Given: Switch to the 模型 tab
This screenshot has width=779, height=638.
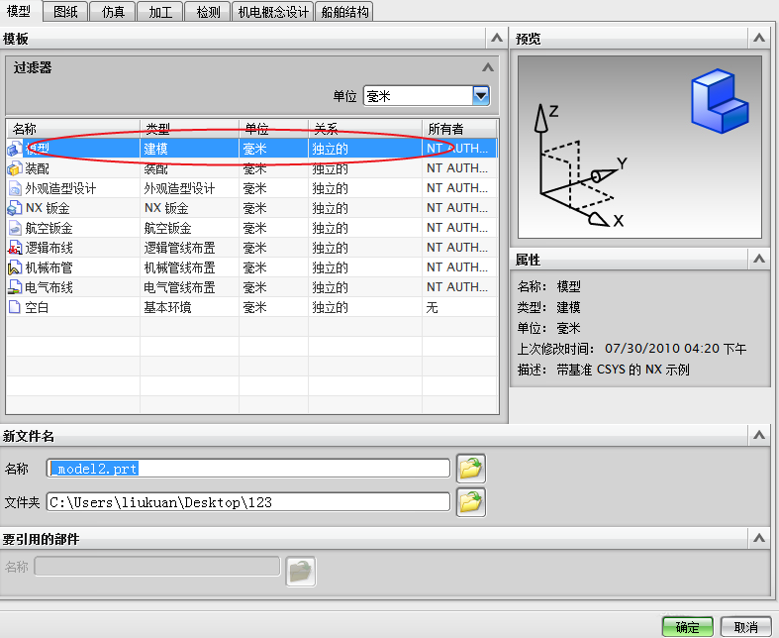Looking at the screenshot, I should point(20,11).
